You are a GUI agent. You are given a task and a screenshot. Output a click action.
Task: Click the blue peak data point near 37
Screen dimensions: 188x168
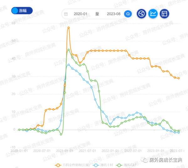click(x=69, y=65)
